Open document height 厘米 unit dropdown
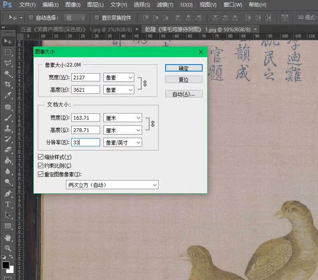Screen dimensions: 318x280 pyautogui.click(x=123, y=130)
